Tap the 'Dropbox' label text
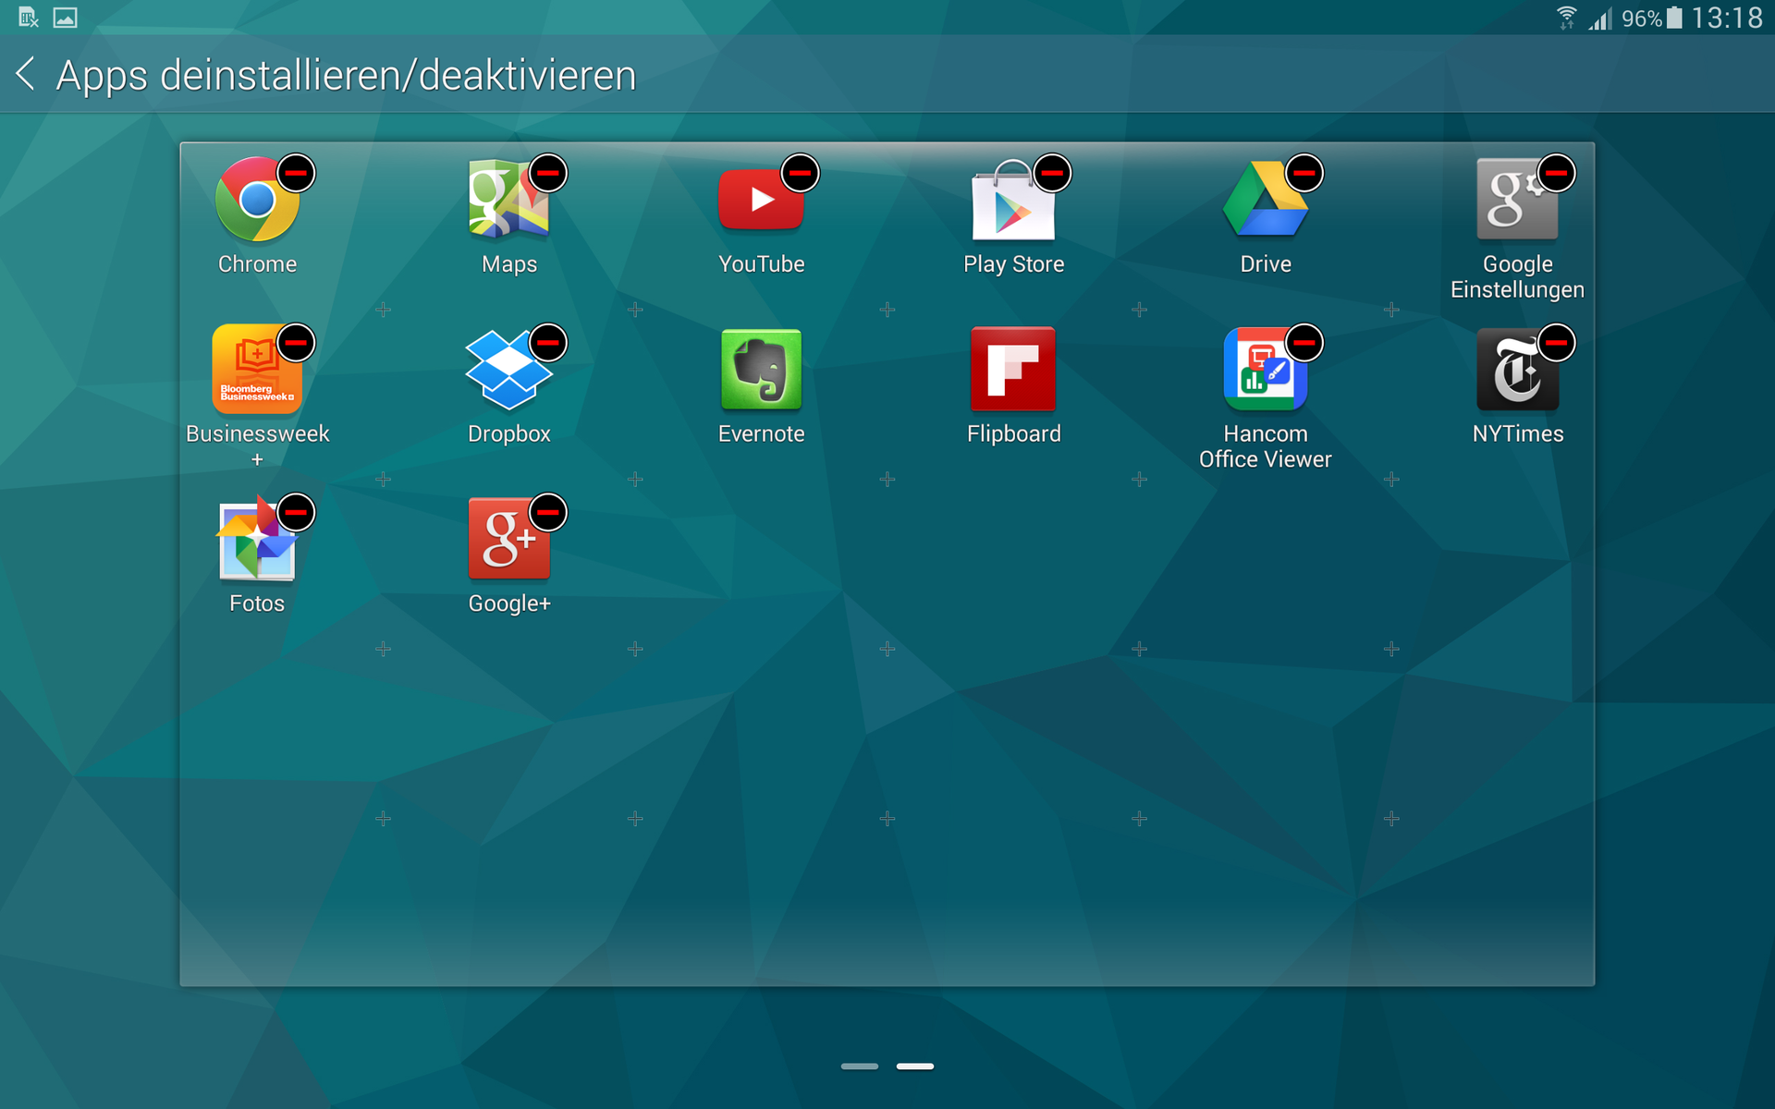 point(508,434)
